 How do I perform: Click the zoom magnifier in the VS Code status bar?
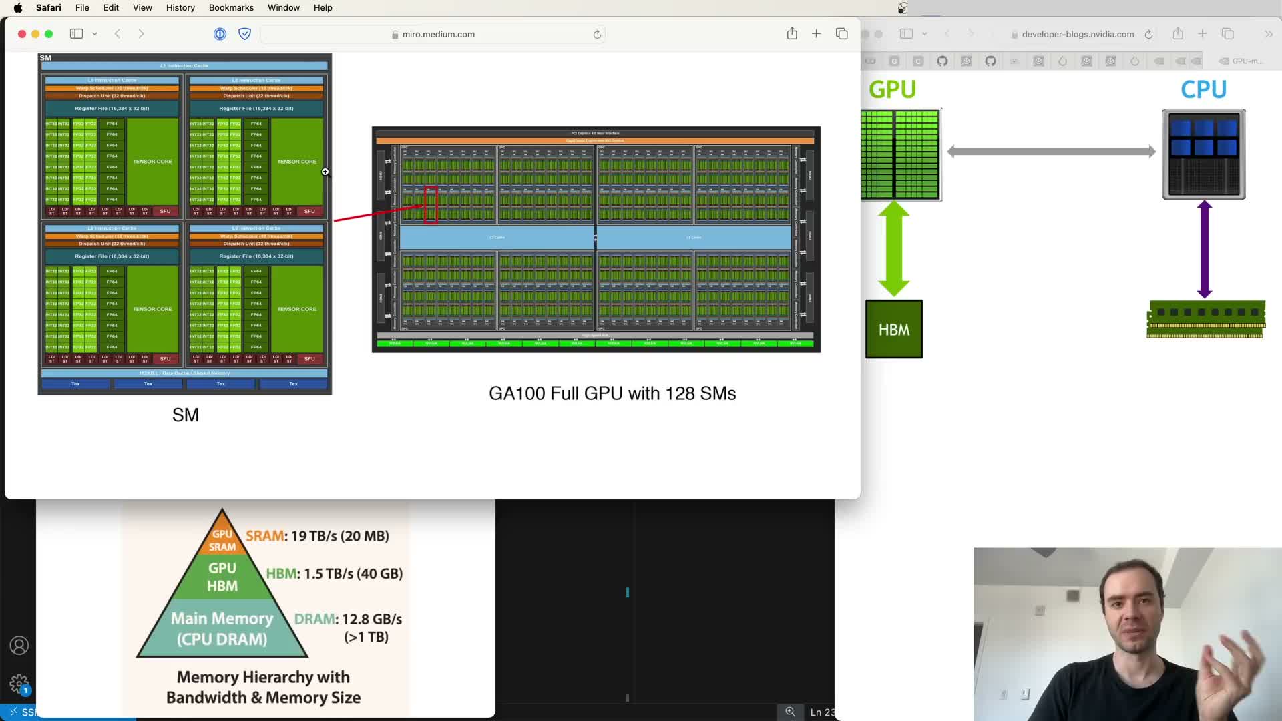click(x=790, y=712)
